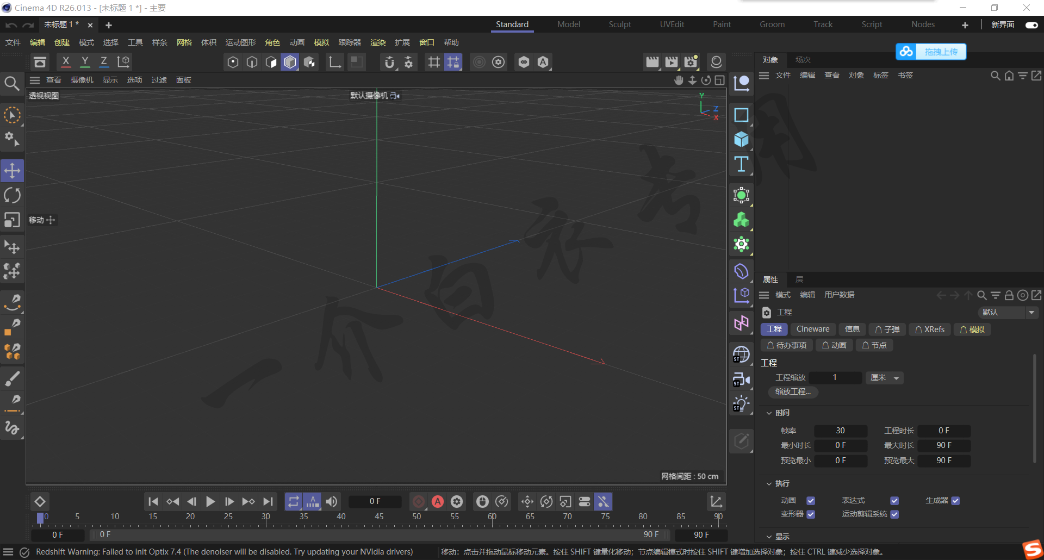
Task: Click the Play forward button
Action: click(x=210, y=501)
